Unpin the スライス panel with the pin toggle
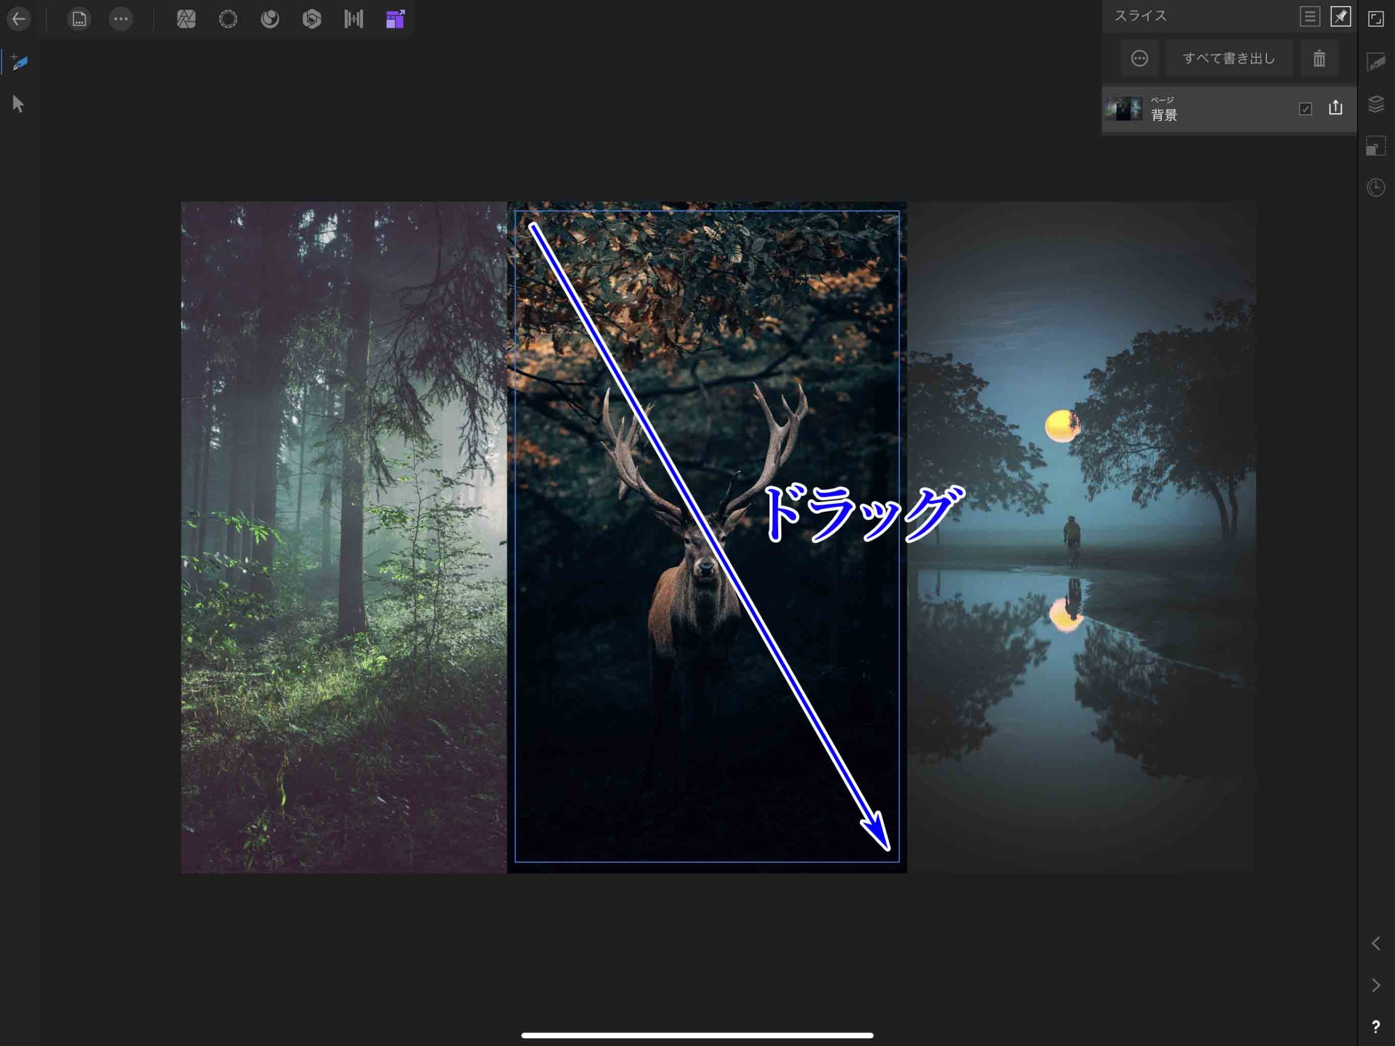This screenshot has width=1395, height=1046. click(1342, 16)
